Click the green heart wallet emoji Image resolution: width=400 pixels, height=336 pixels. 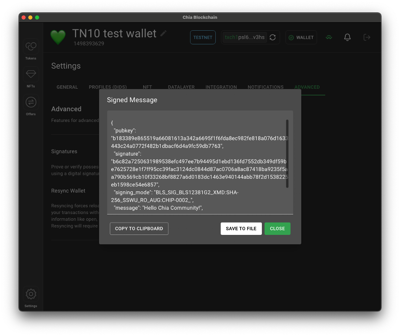pyautogui.click(x=58, y=37)
